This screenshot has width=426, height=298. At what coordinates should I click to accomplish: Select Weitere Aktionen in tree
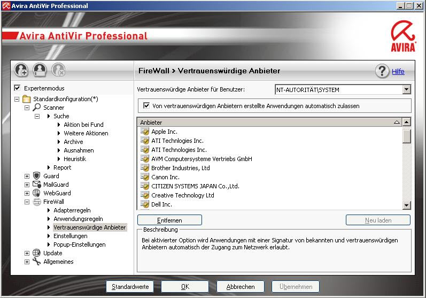coord(86,133)
